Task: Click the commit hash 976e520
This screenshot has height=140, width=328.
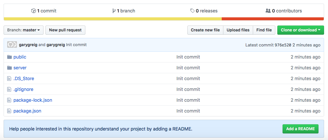Action: [x=283, y=45]
